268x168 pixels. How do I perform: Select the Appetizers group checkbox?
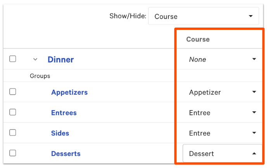(x=13, y=92)
